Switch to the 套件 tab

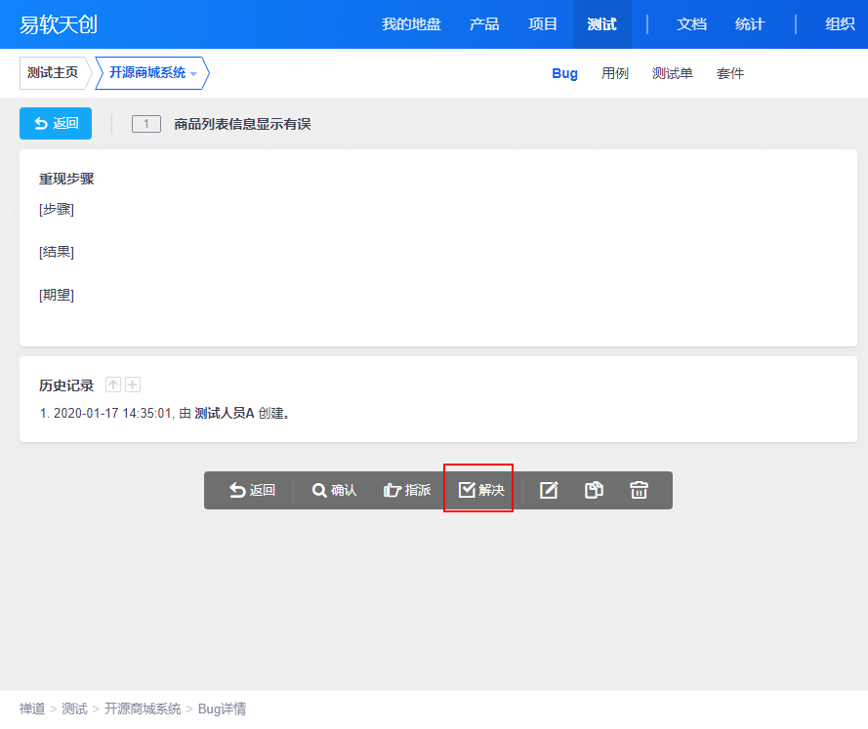730,73
